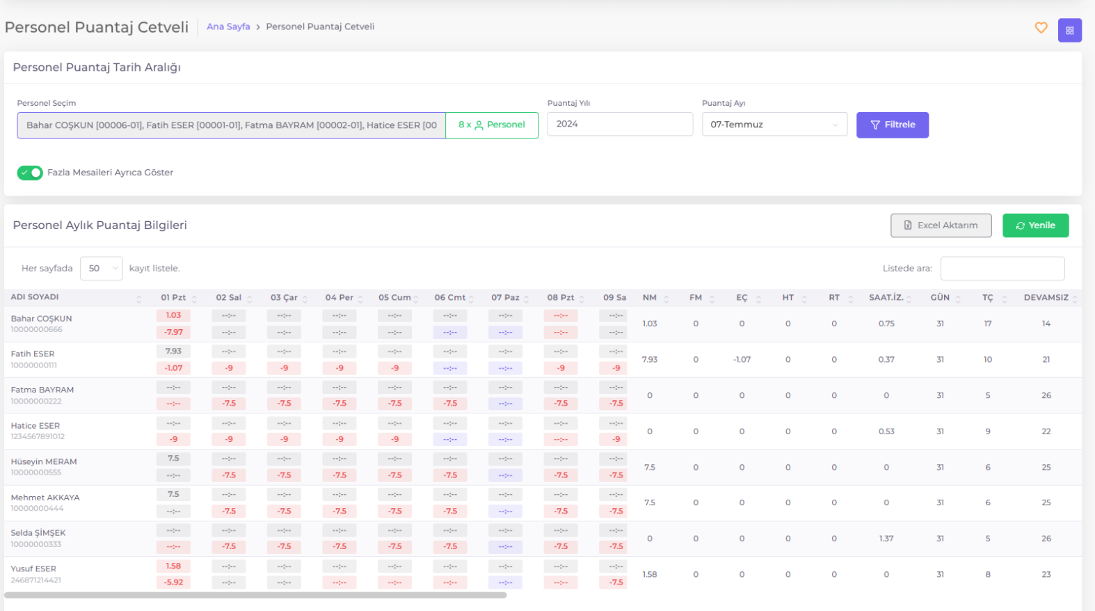The height and width of the screenshot is (611, 1095).
Task: Focus the Listede ara search box
Action: (x=1002, y=269)
